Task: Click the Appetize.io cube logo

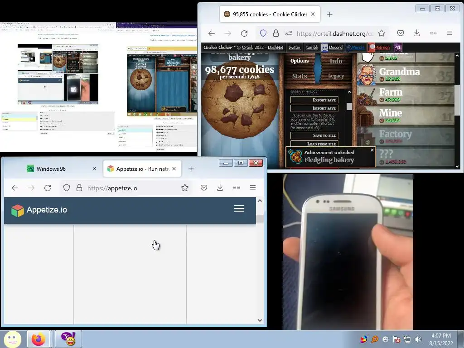Action: click(18, 210)
